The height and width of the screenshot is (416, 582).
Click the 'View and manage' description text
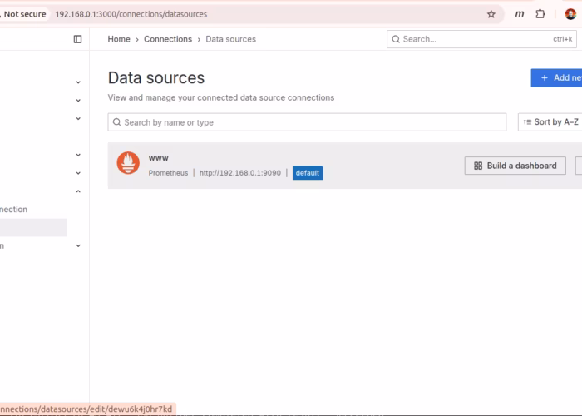coord(221,97)
